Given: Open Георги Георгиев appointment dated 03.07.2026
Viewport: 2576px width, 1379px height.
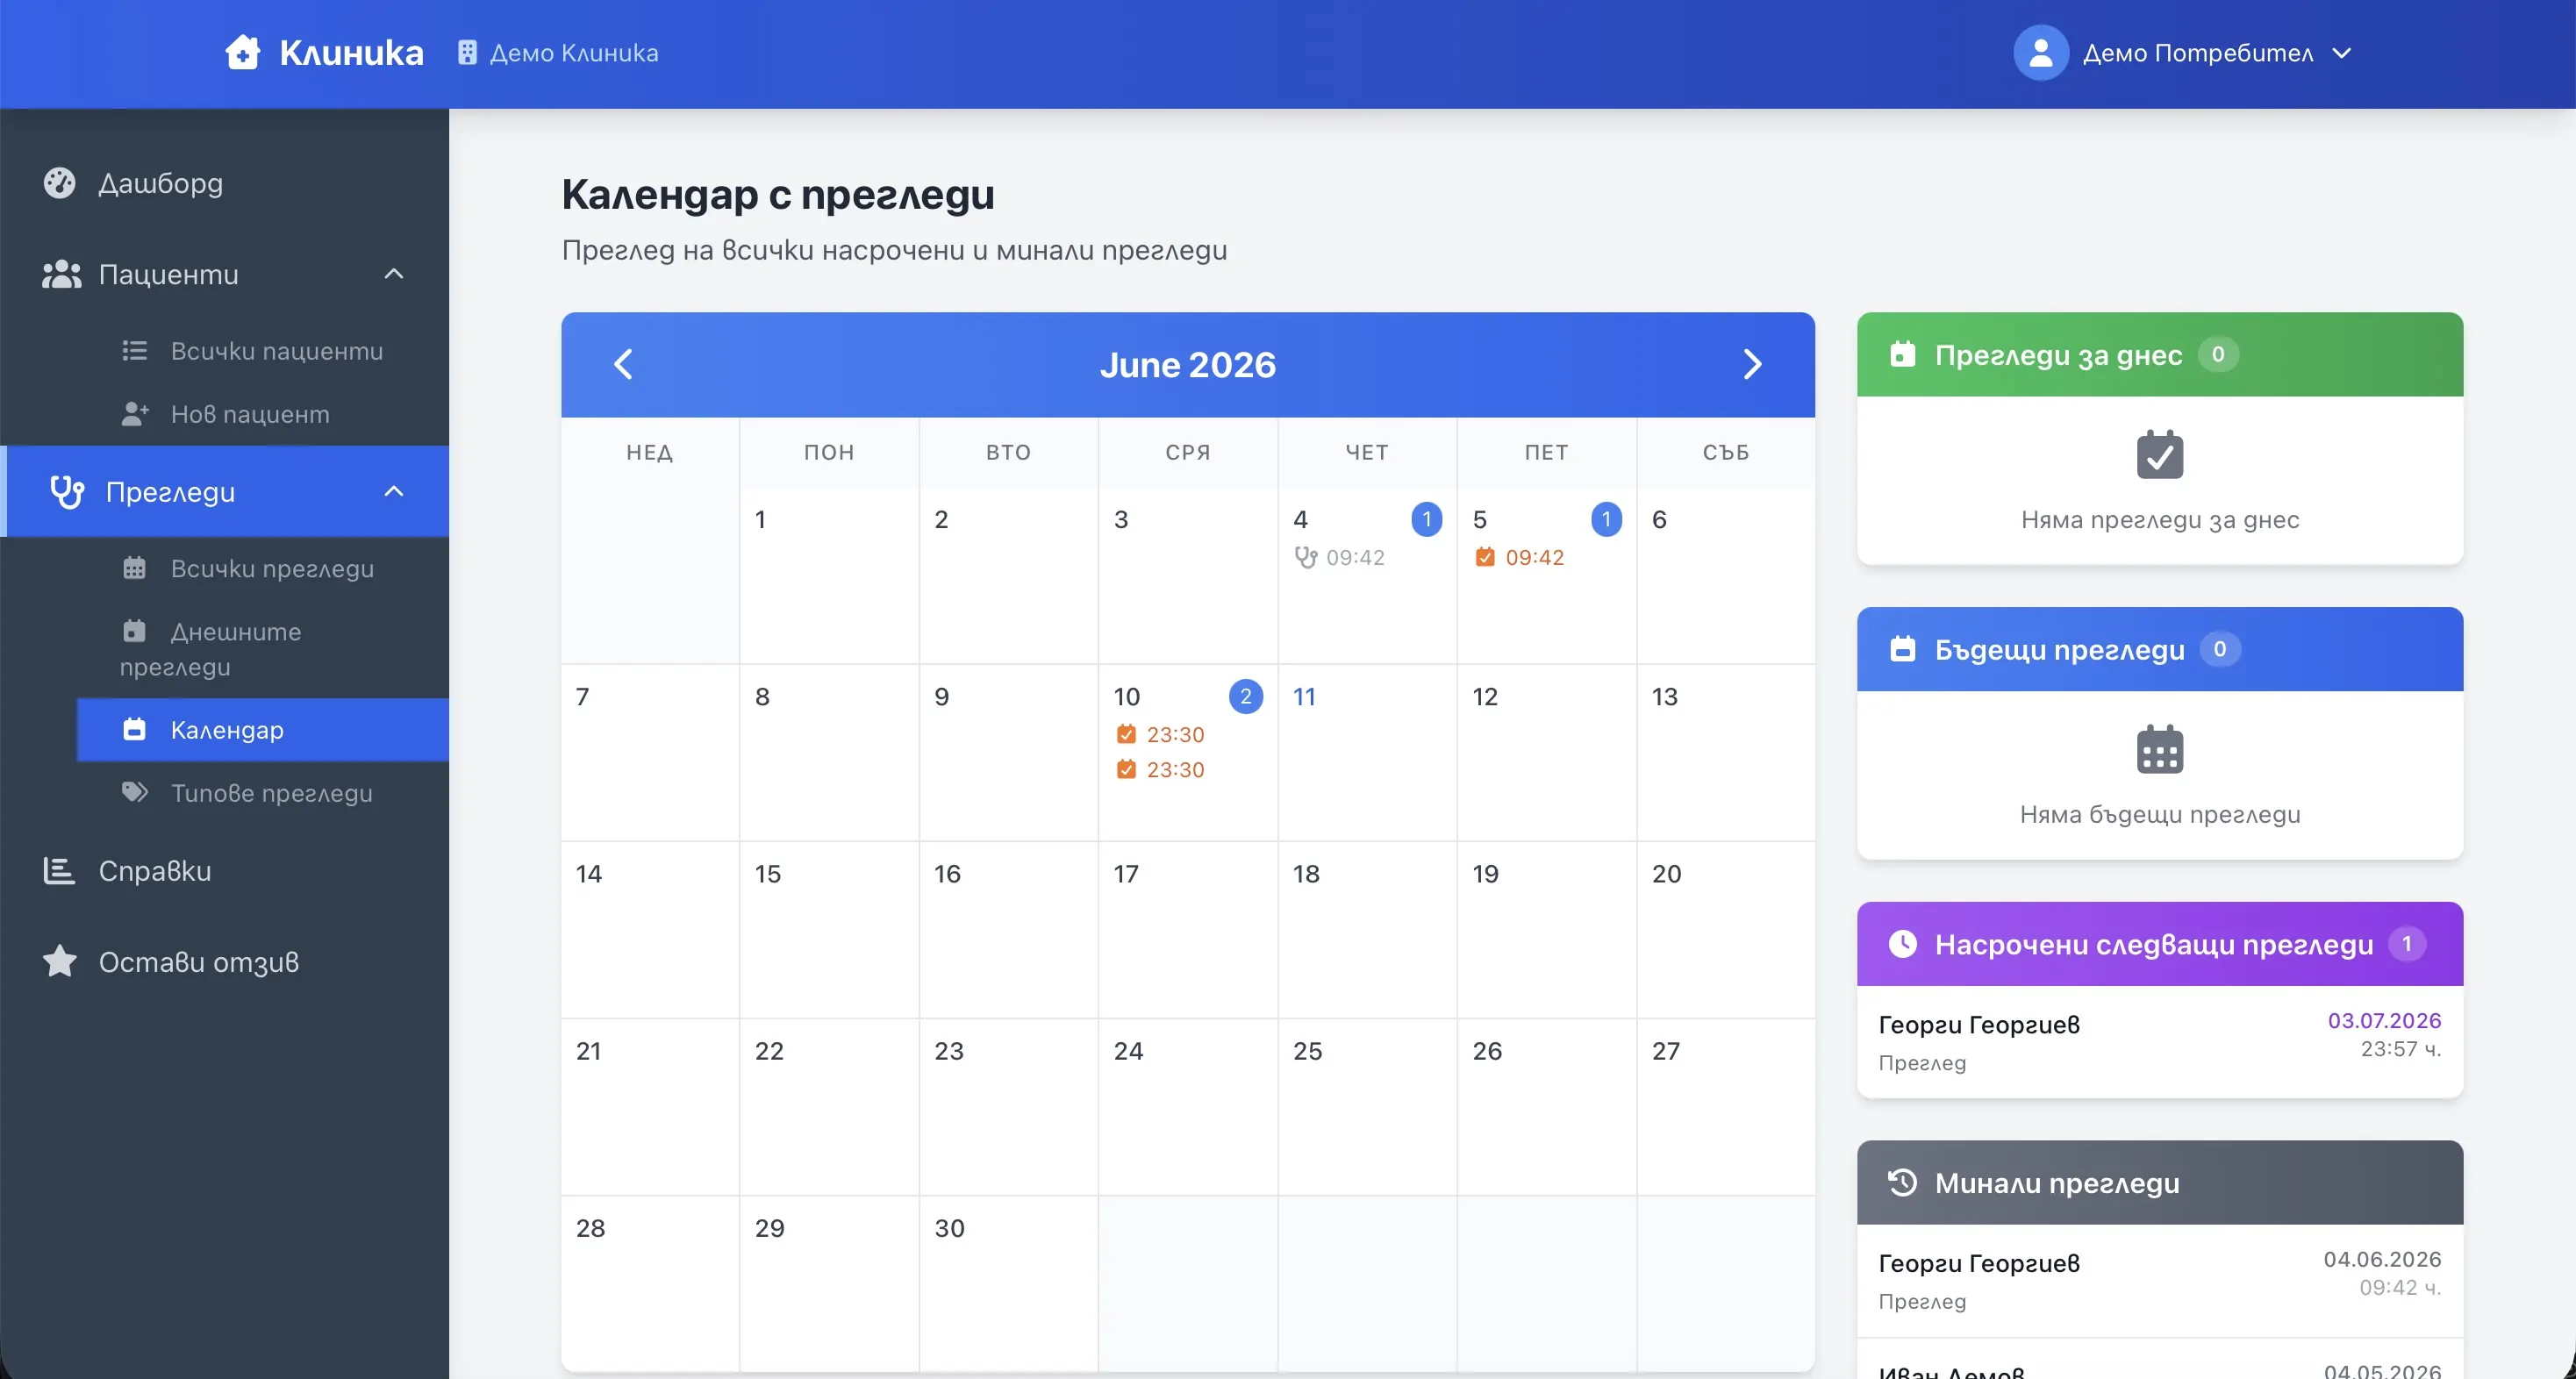Looking at the screenshot, I should (x=2160, y=1041).
